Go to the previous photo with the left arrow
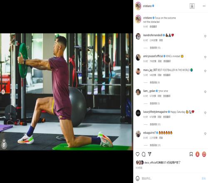The width and height of the screenshot is (208, 183). point(3,91)
